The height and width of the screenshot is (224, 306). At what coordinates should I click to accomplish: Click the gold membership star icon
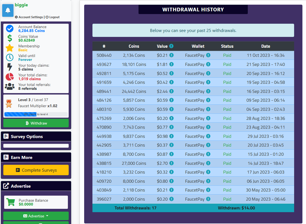coord(10,48)
